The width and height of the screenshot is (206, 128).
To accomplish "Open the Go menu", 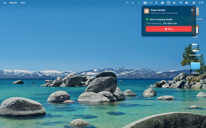I will tap(5, 3).
